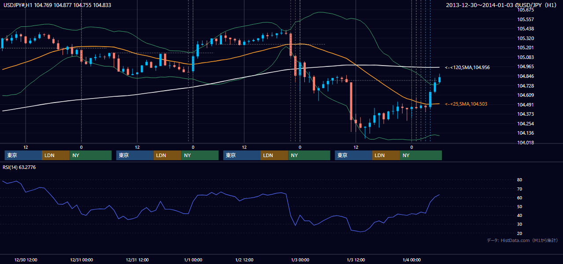Click RSI scale level 60
The height and width of the screenshot is (264, 563).
point(520,198)
